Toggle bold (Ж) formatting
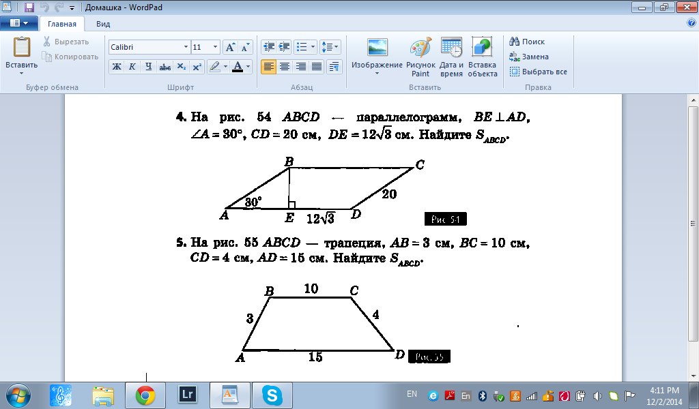Image resolution: width=699 pixels, height=409 pixels. click(x=117, y=67)
